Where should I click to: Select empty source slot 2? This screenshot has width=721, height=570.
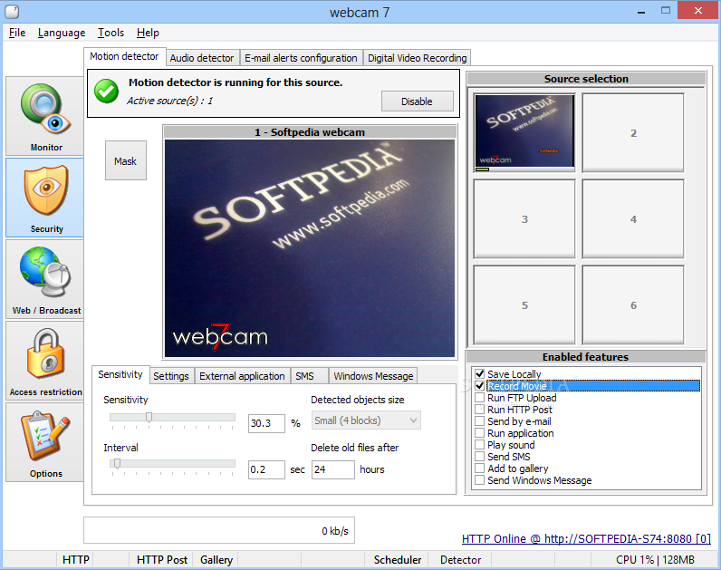(633, 132)
